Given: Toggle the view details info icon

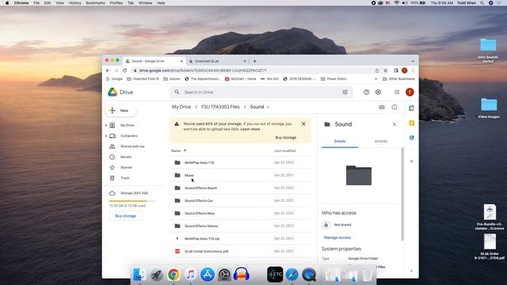Looking at the screenshot, I should [395, 108].
